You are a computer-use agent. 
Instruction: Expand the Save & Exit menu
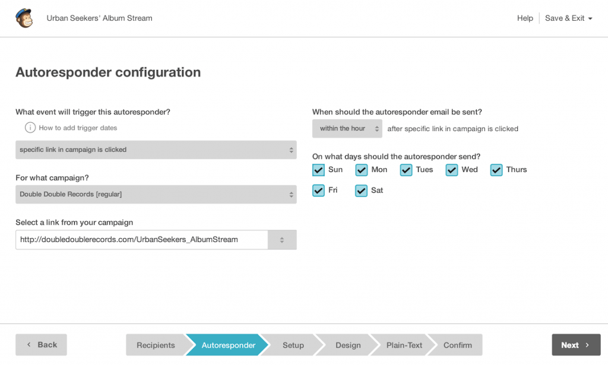tap(568, 18)
